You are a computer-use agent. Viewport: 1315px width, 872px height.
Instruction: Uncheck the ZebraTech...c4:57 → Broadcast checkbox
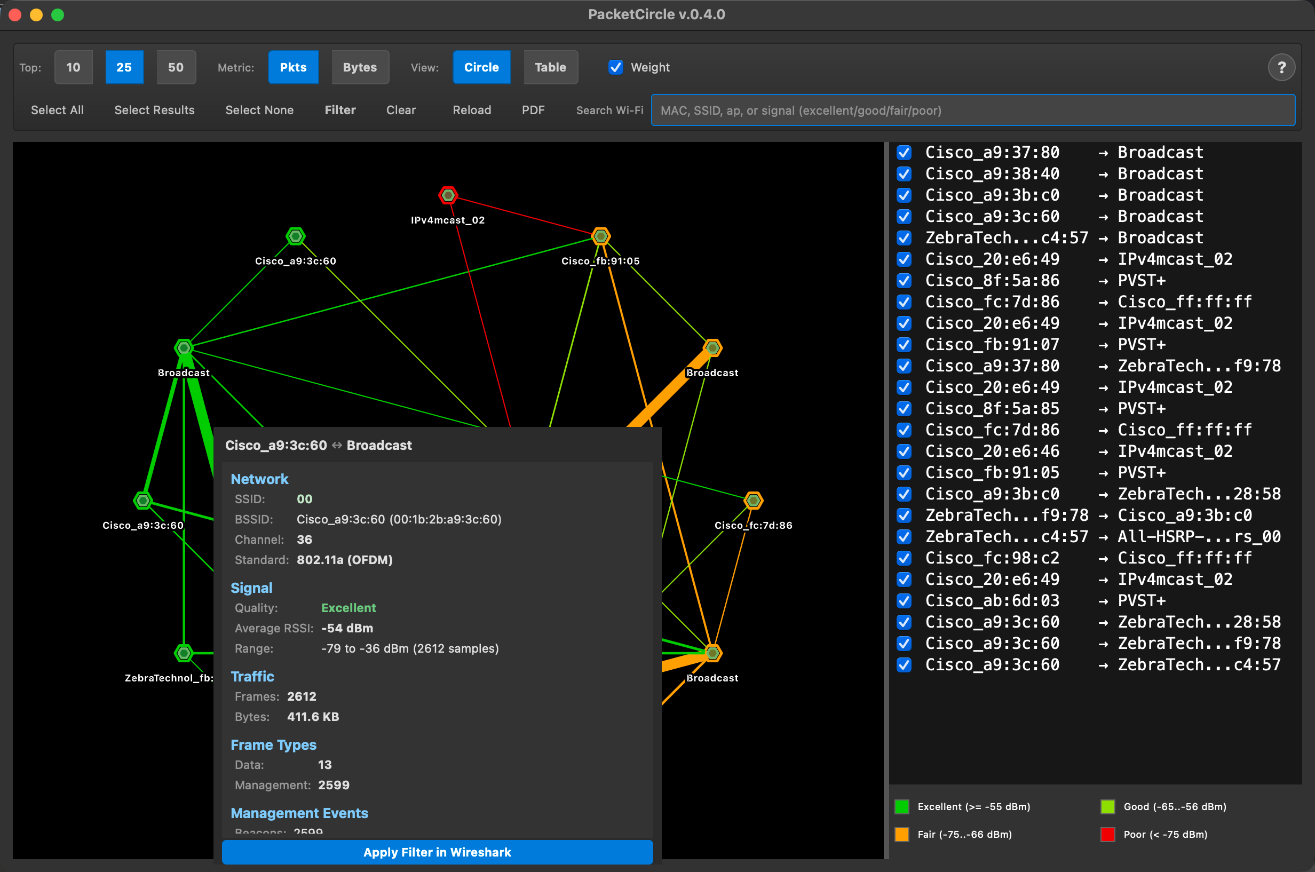pos(904,238)
